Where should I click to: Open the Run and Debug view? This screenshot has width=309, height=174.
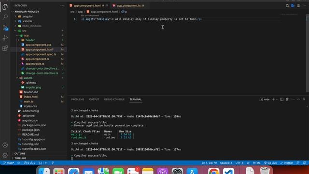coord(5,38)
